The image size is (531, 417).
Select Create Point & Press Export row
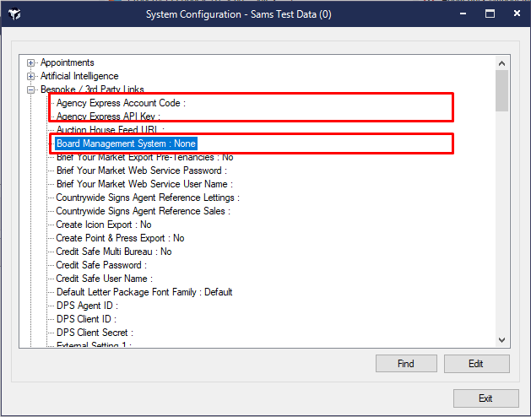click(x=120, y=238)
